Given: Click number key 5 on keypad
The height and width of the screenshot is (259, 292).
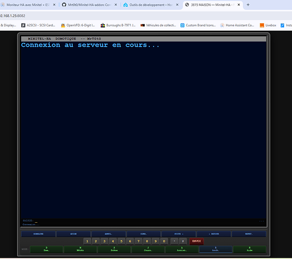Looking at the screenshot, I should pyautogui.click(x=121, y=241).
